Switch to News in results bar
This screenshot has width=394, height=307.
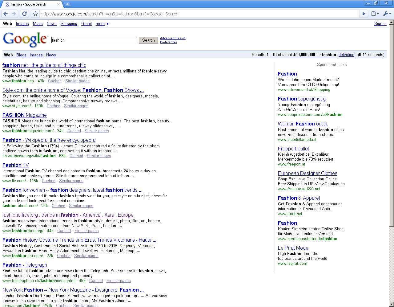51,55
